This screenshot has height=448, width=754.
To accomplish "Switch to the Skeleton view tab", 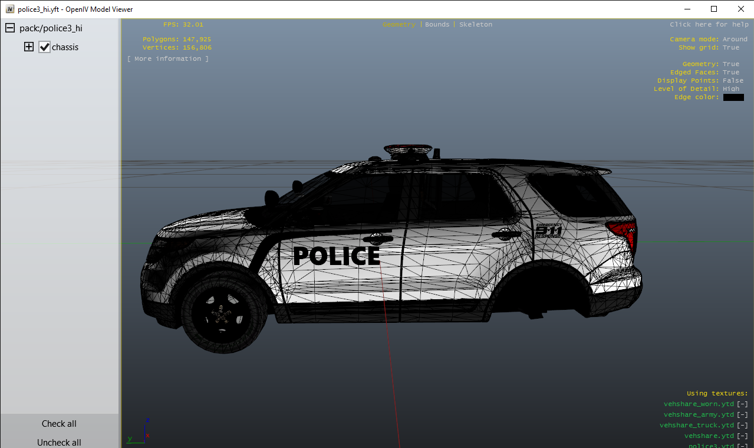I will tap(475, 24).
